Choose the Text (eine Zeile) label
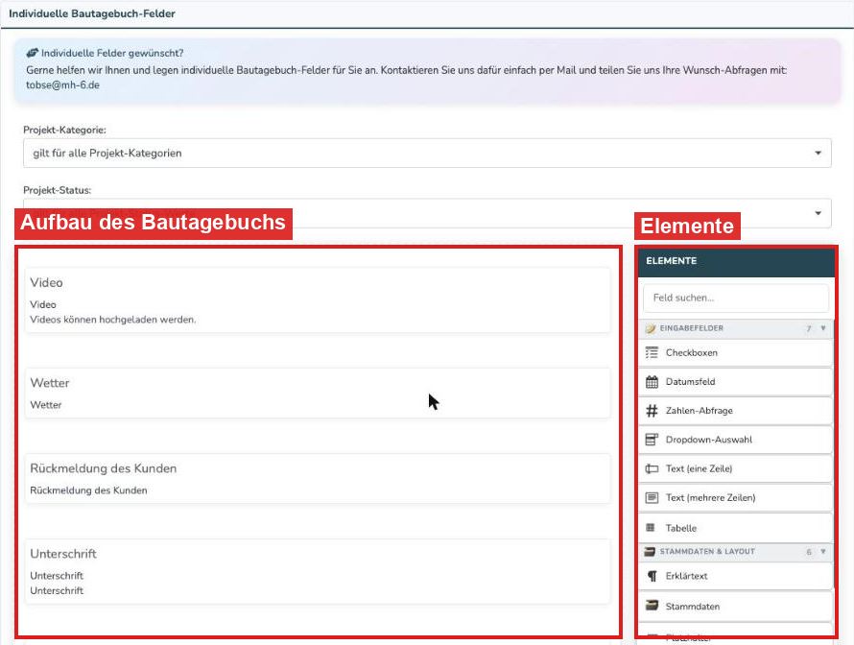Screen dimensions: 854x645 (699, 468)
